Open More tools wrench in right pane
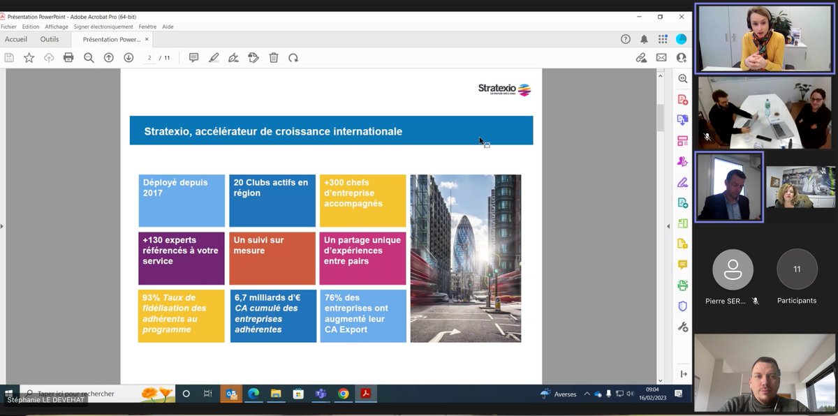This screenshot has height=416, width=838. click(x=682, y=327)
